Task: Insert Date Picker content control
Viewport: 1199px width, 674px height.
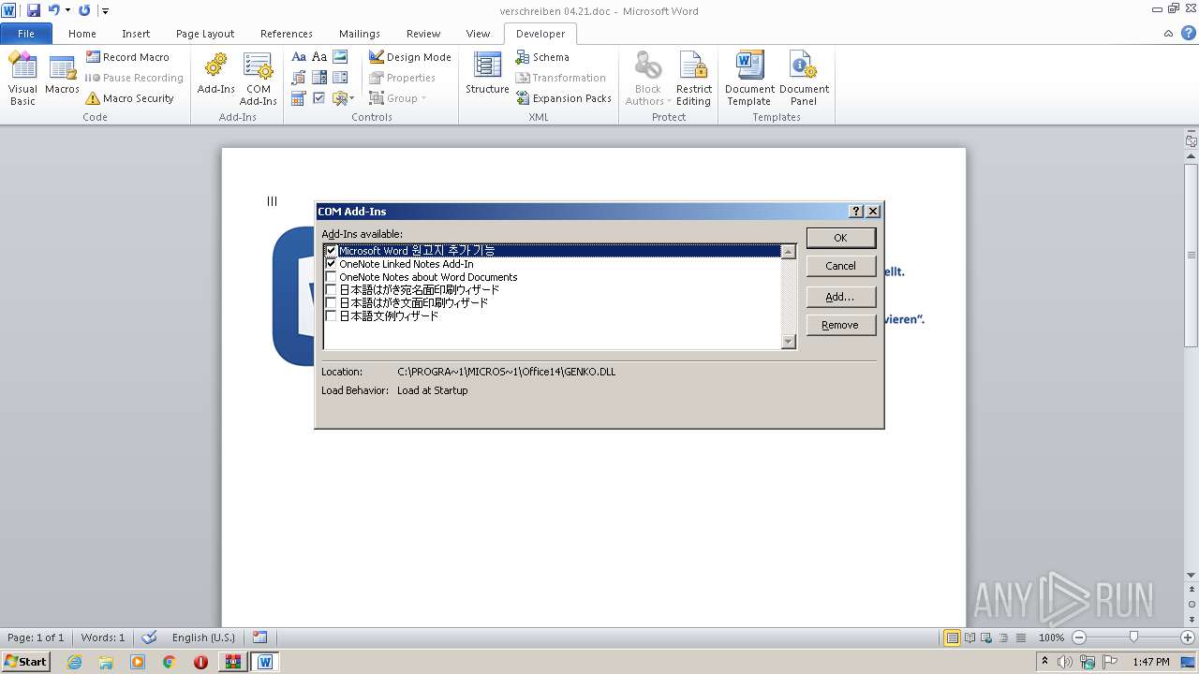Action: [299, 98]
